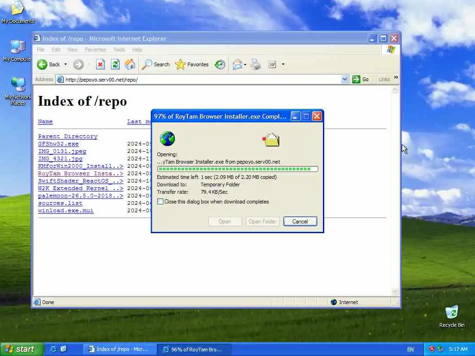The width and height of the screenshot is (475, 356).
Task: Click the Links toolbar label
Action: pos(384,79)
